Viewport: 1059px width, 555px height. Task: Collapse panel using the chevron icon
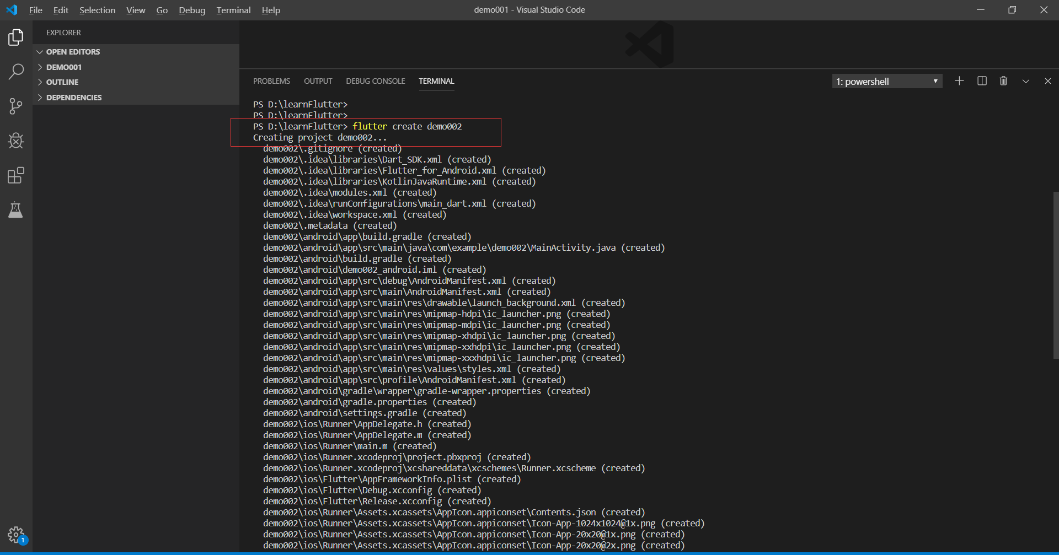click(1026, 81)
